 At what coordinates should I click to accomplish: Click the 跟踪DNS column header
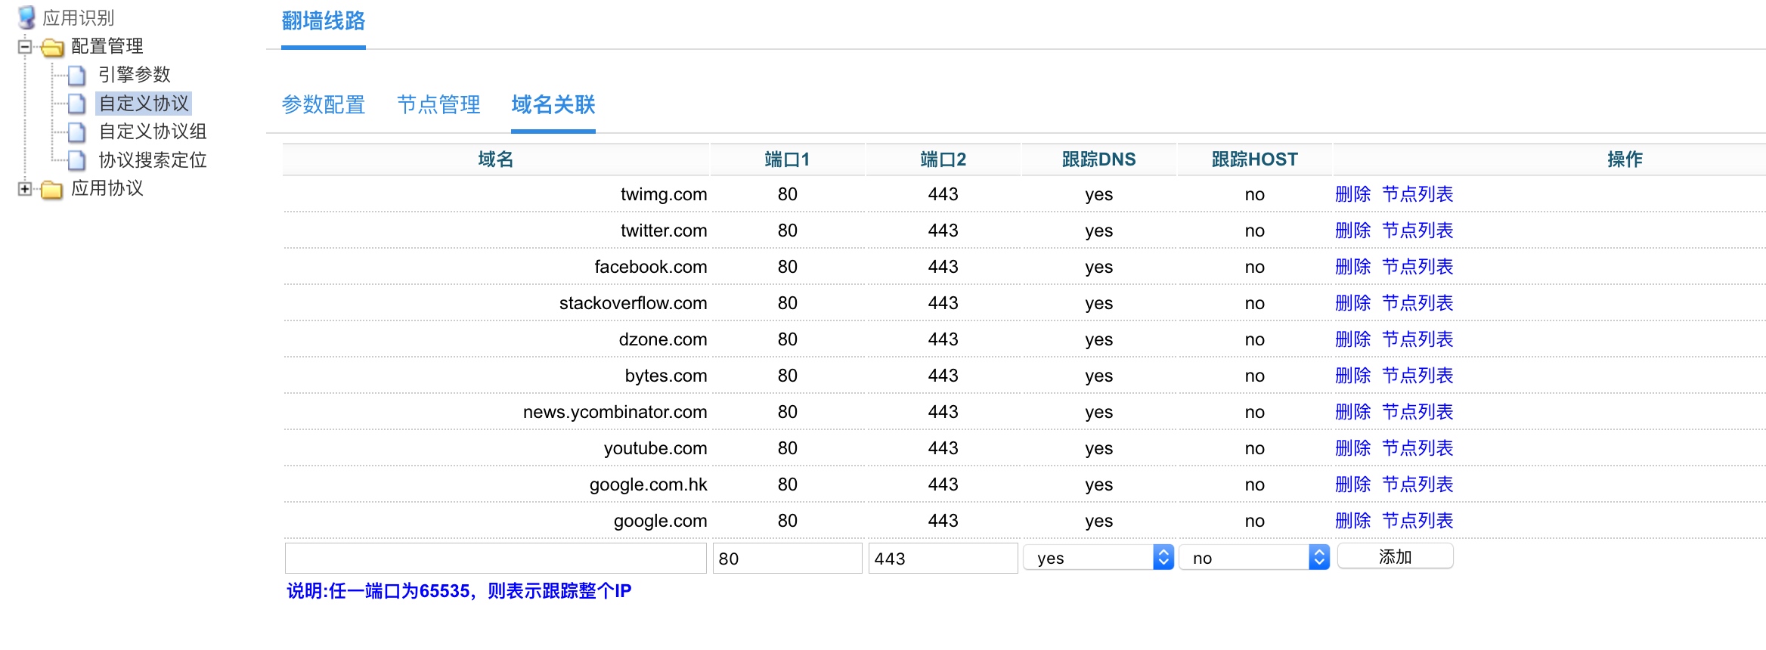pyautogui.click(x=1098, y=159)
